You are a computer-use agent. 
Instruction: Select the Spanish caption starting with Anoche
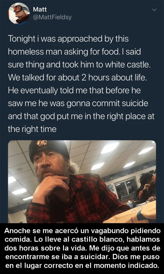click(82, 248)
